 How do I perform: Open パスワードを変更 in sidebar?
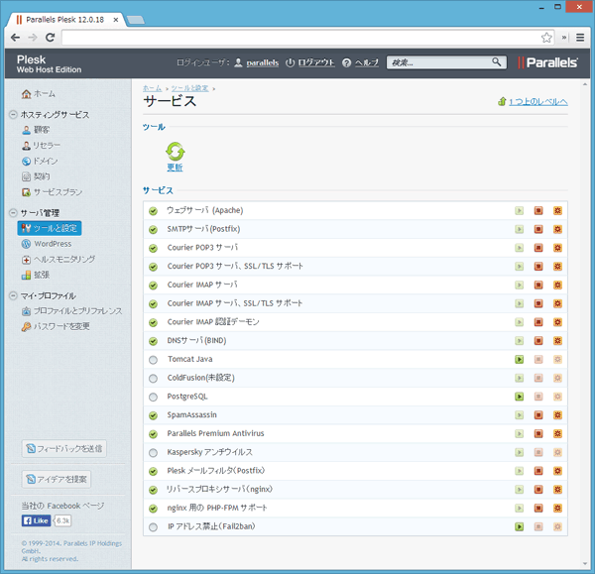(x=56, y=326)
